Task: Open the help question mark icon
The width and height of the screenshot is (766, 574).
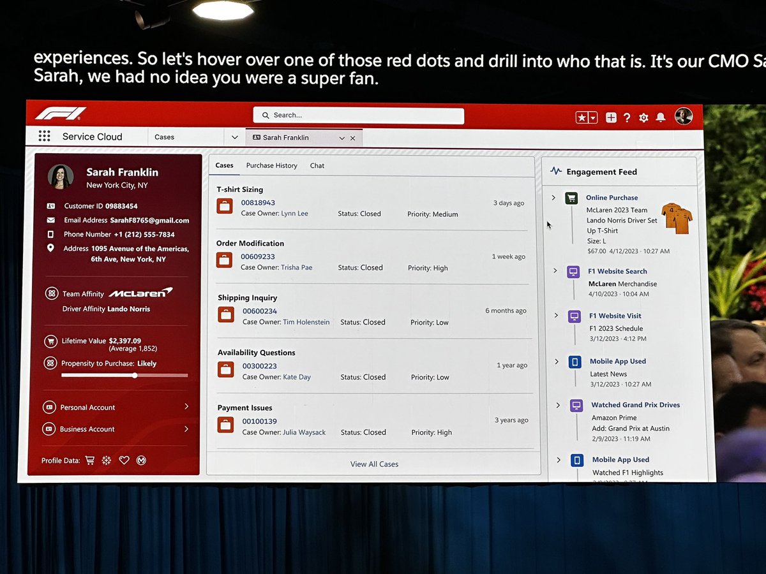Action: click(627, 117)
